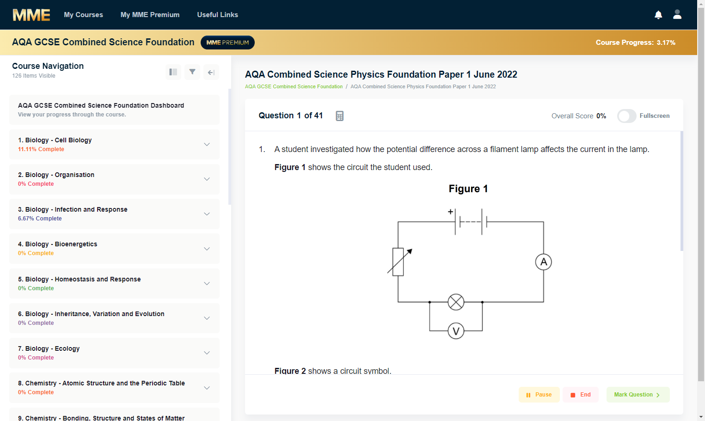The width and height of the screenshot is (705, 421).
Task: Click the Figure 1 circuit diagram
Action: tap(469, 273)
